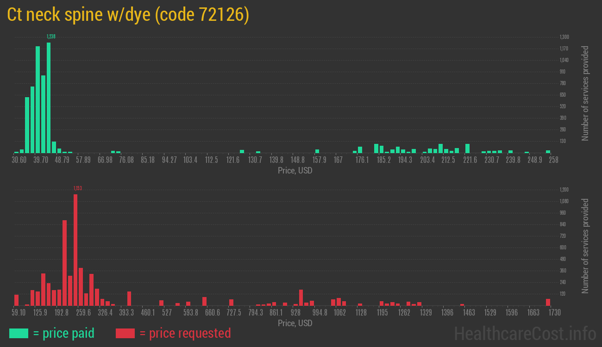Screen dimensions: 602x347
Task: Click the 1,300 y-axis tick on top chart
Action: 564,37
